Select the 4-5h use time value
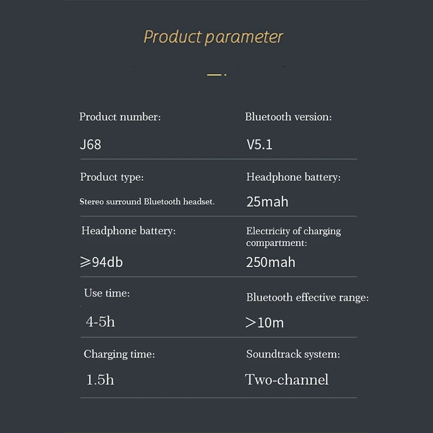 coord(101,322)
